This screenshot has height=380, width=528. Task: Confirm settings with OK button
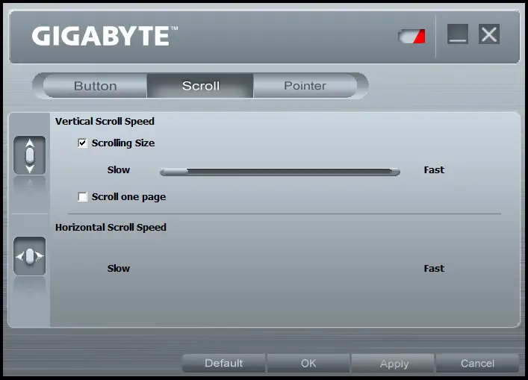coord(308,363)
